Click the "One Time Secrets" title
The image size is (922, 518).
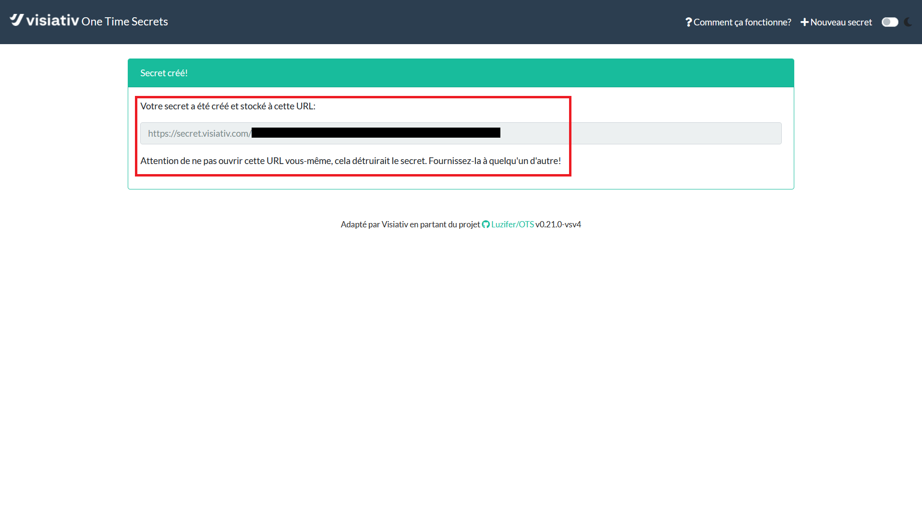[124, 22]
